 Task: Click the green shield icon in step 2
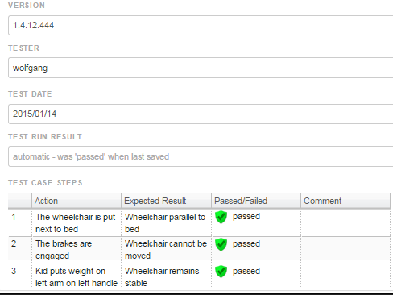(x=221, y=244)
